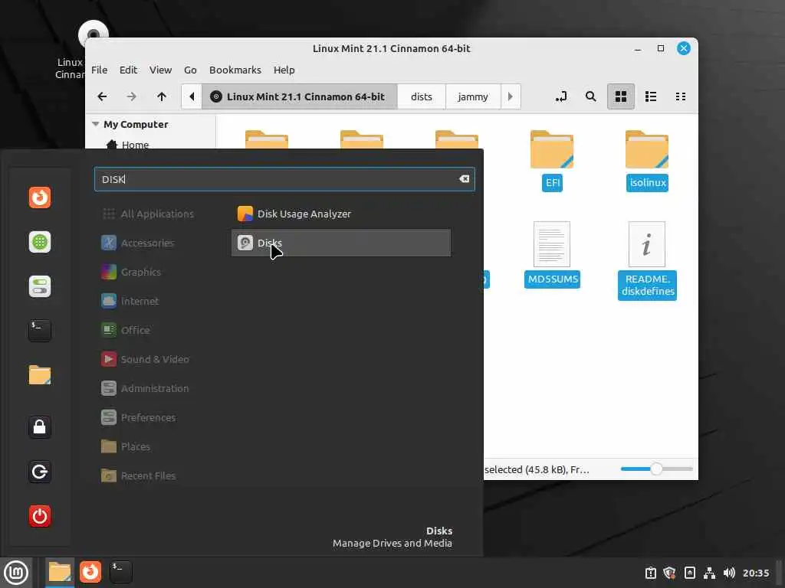
Task: Open clock calendar showing 20:35
Action: tap(756, 573)
